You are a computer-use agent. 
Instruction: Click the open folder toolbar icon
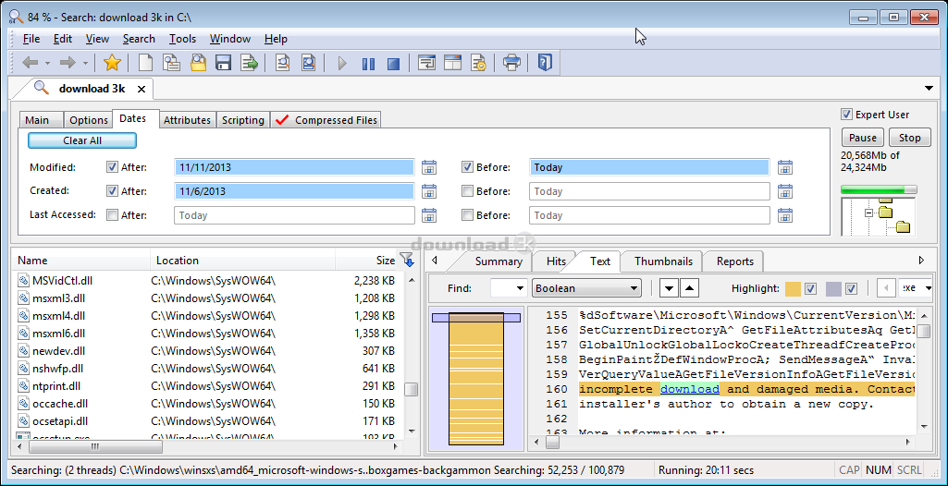(198, 62)
